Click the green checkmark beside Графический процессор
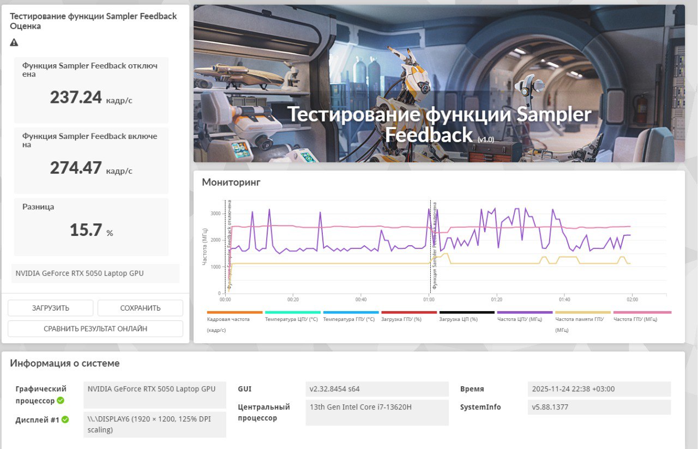 point(61,401)
